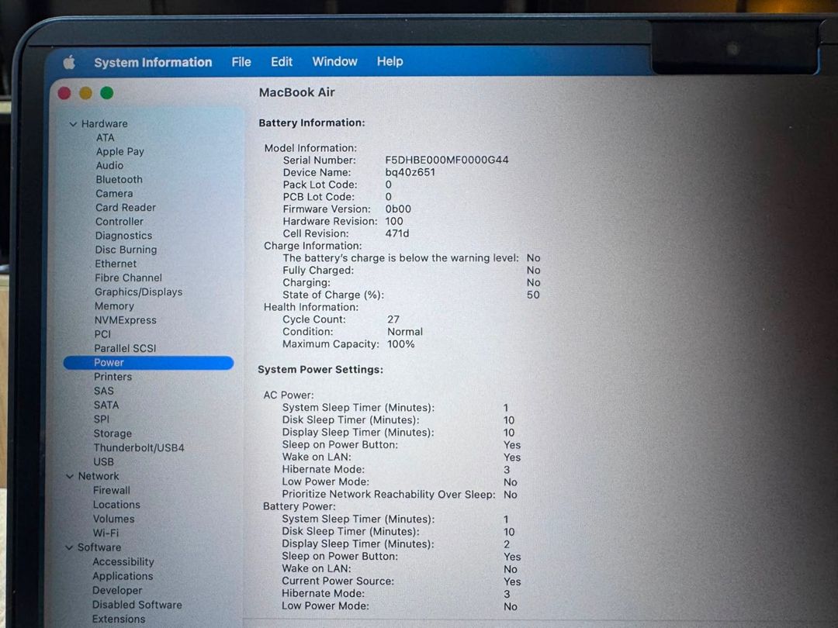Open the Help menu
838x628 pixels.
[x=390, y=61]
